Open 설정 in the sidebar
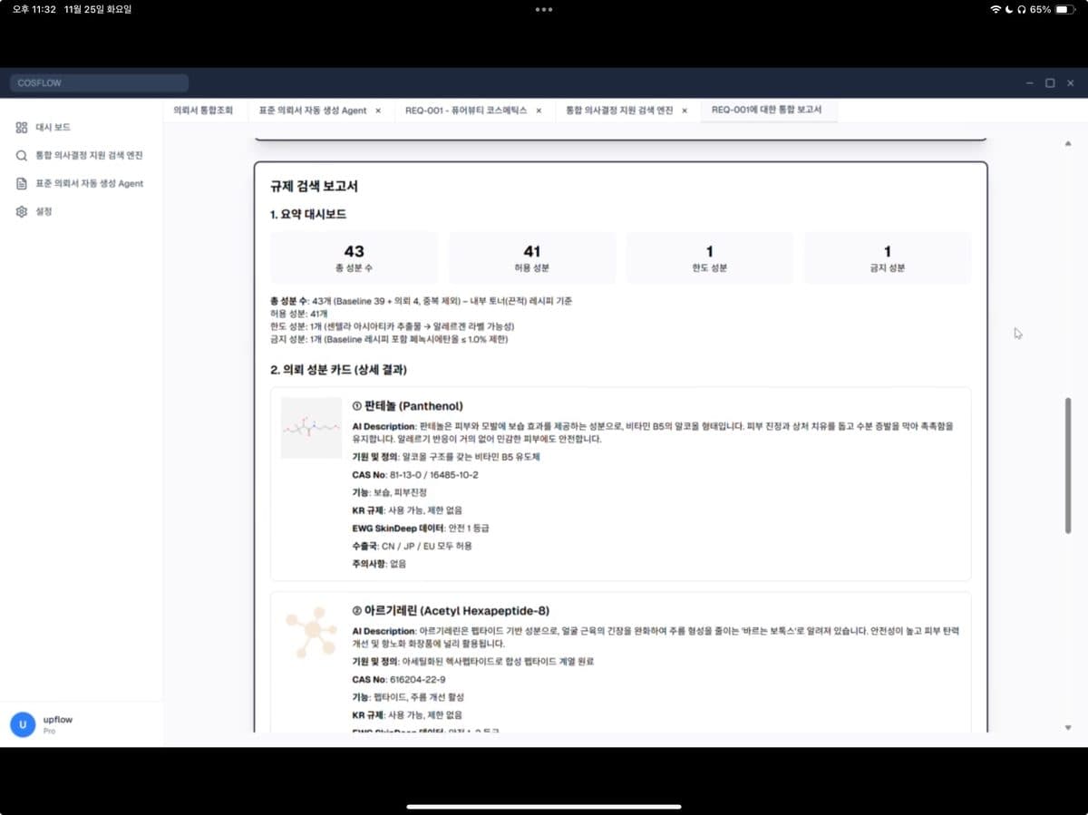 (44, 211)
